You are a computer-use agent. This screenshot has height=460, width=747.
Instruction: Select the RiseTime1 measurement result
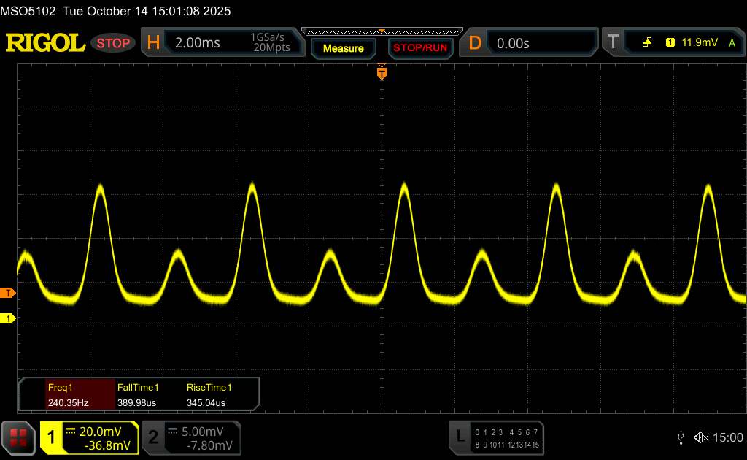click(209, 395)
